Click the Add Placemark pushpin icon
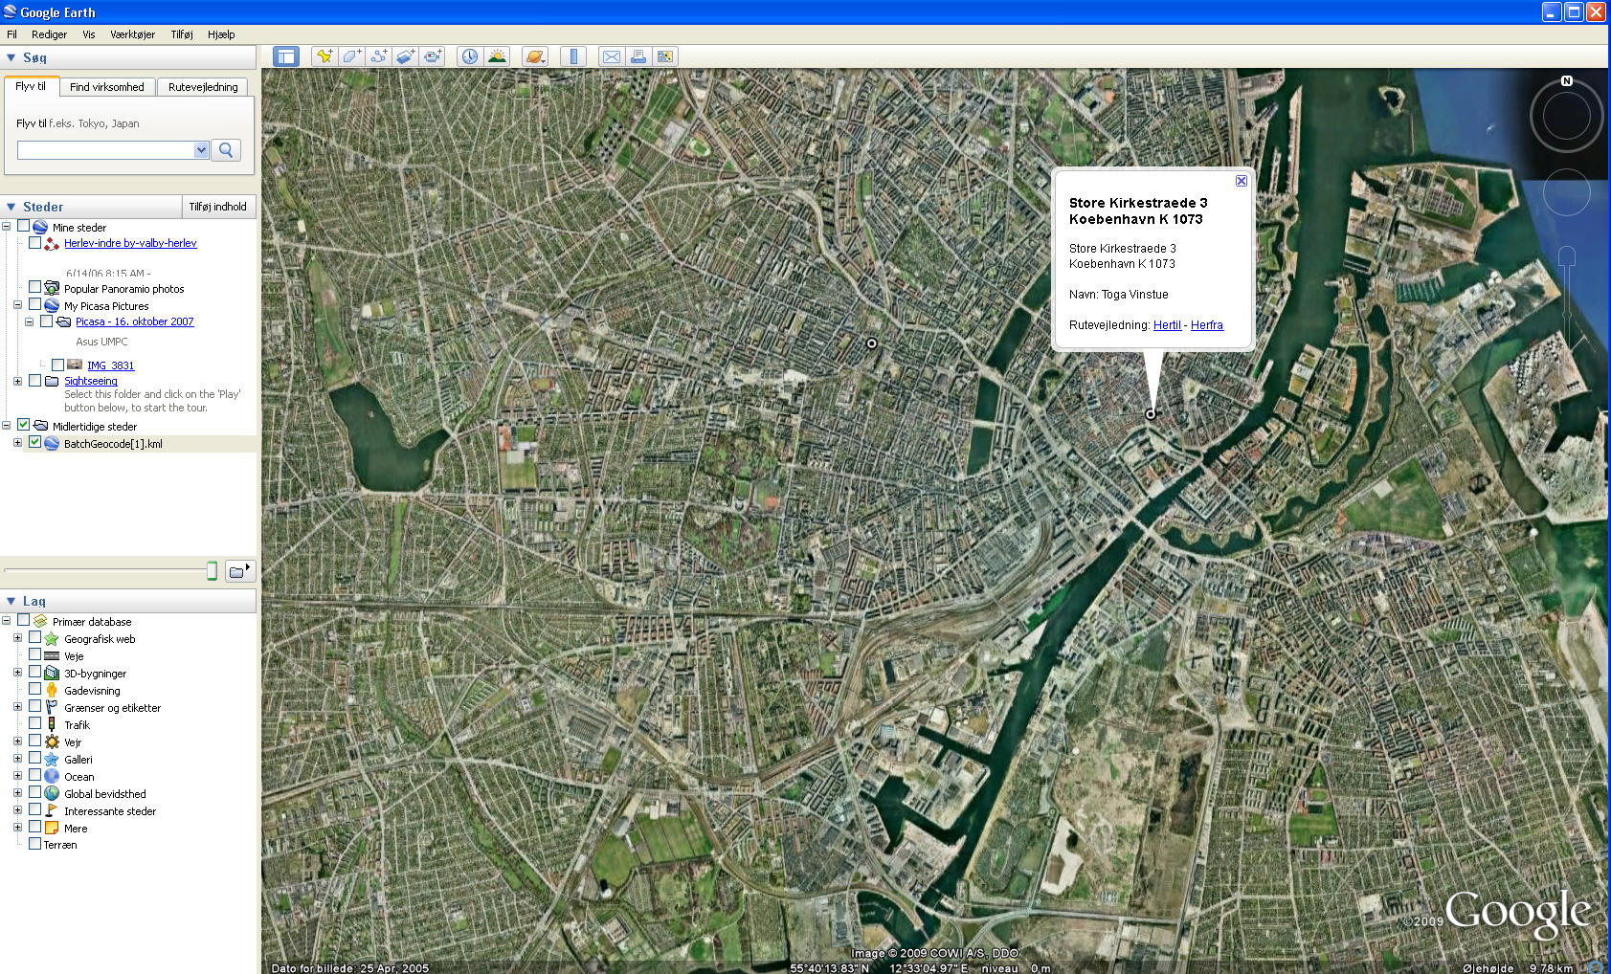Viewport: 1611px width, 974px height. coord(324,56)
